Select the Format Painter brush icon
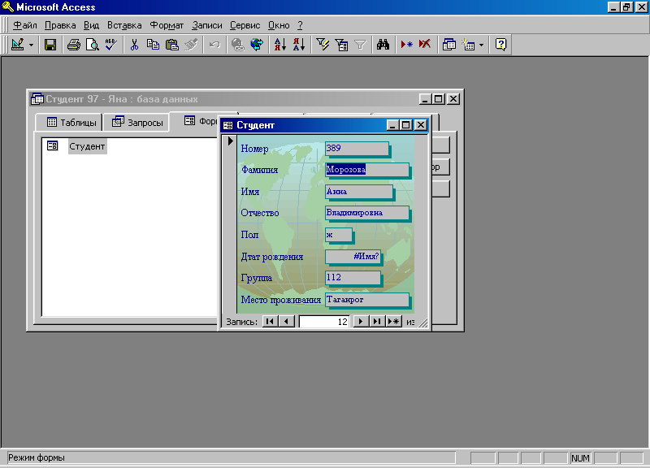 coord(191,45)
